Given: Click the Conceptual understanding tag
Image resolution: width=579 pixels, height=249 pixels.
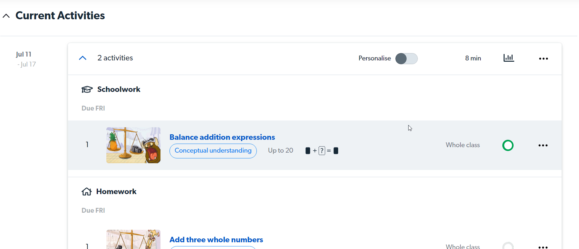Looking at the screenshot, I should pos(213,151).
